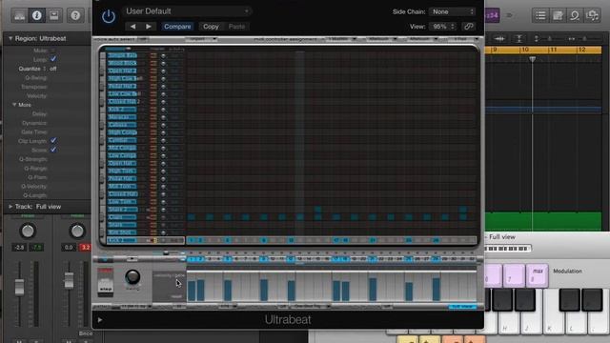This screenshot has width=610, height=343.
Task: Click the pan knob for Wood Block voice
Action: tap(163, 64)
